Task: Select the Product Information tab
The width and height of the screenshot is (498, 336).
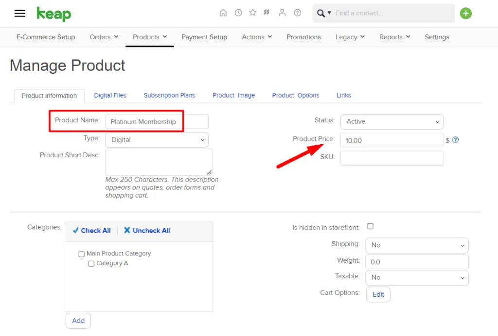Action: coord(49,96)
